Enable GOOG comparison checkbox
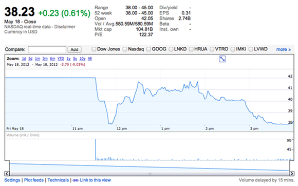Screen dimensions: 298x186 [148, 49]
